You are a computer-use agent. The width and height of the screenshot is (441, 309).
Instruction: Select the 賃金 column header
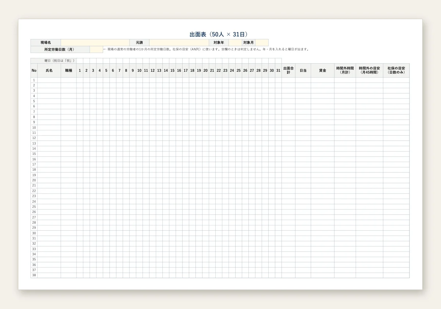point(323,70)
